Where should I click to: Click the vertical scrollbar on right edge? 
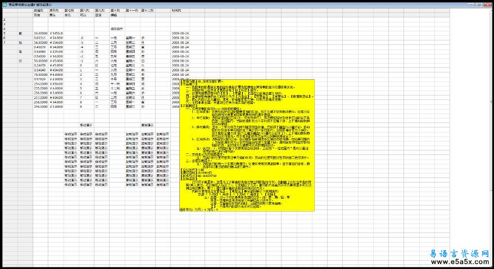point(490,112)
